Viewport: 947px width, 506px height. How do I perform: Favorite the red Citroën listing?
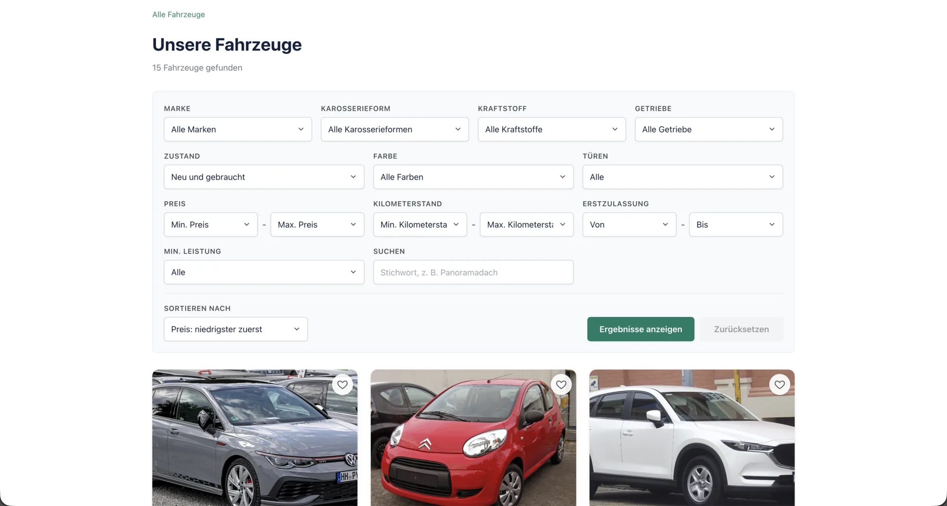(561, 385)
